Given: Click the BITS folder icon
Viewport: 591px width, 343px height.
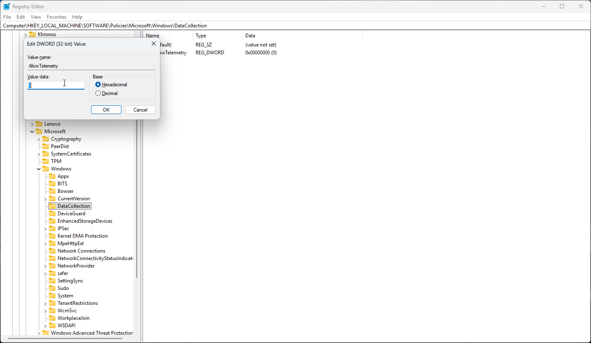Looking at the screenshot, I should (x=52, y=184).
